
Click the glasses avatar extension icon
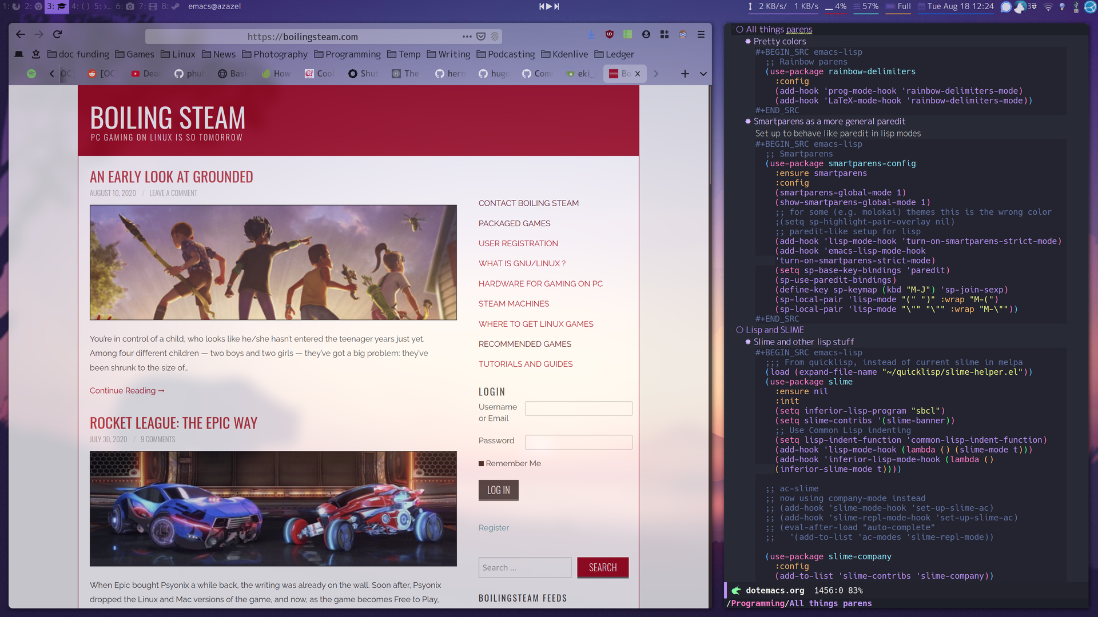(683, 34)
